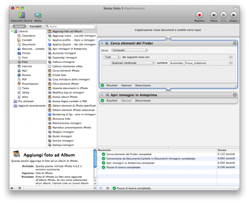Open the Tutti criteria dropdown
This screenshot has height=203, width=249.
click(112, 57)
